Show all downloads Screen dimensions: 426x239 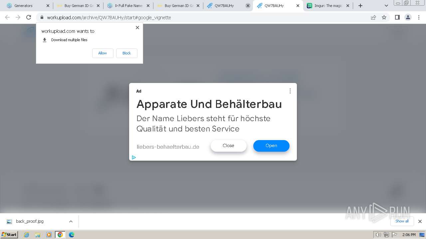click(402, 221)
